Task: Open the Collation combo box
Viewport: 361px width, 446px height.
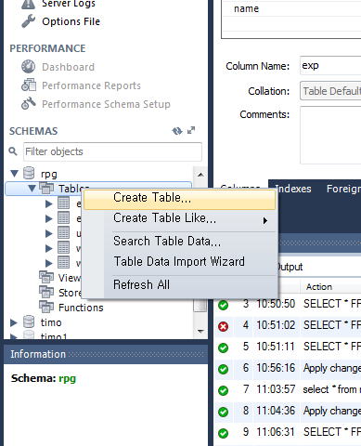Action: tap(330, 91)
